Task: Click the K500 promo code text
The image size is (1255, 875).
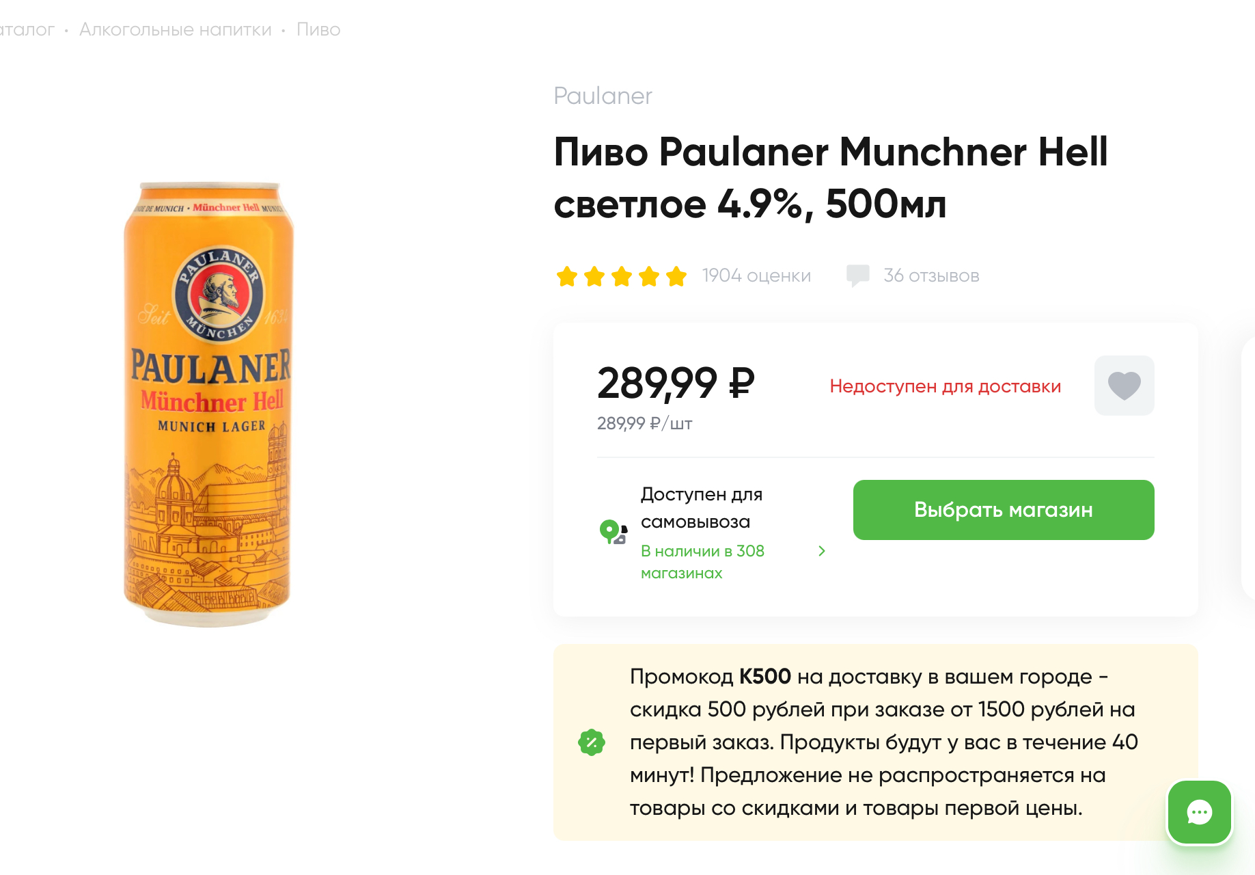Action: pyautogui.click(x=764, y=676)
